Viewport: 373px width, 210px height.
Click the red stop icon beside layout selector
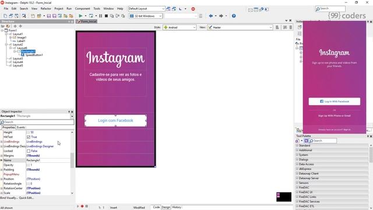(193, 9)
